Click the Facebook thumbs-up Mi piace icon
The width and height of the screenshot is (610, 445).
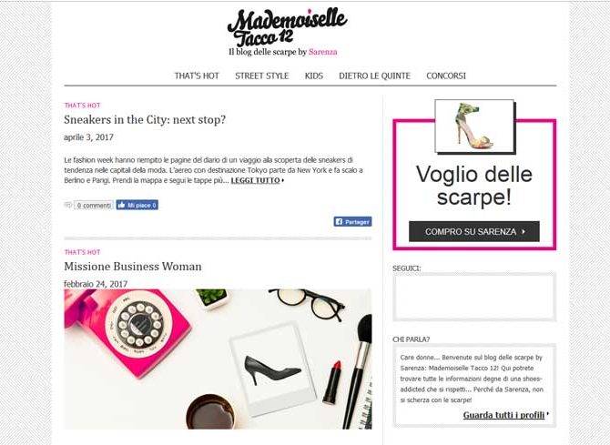[x=122, y=205]
